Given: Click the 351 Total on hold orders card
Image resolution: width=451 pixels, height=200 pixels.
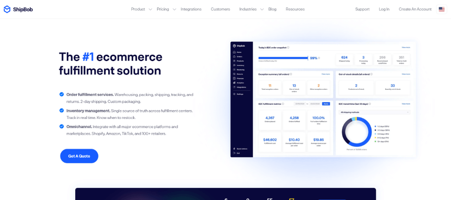Looking at the screenshot, I should (401, 59).
